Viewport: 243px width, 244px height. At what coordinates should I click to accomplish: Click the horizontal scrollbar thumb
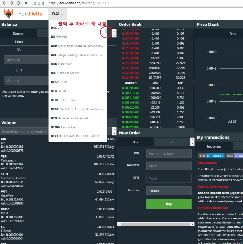(155, 224)
